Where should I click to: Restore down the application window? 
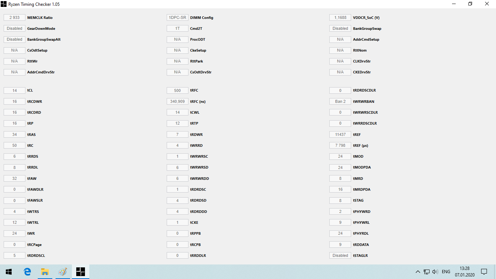click(470, 4)
